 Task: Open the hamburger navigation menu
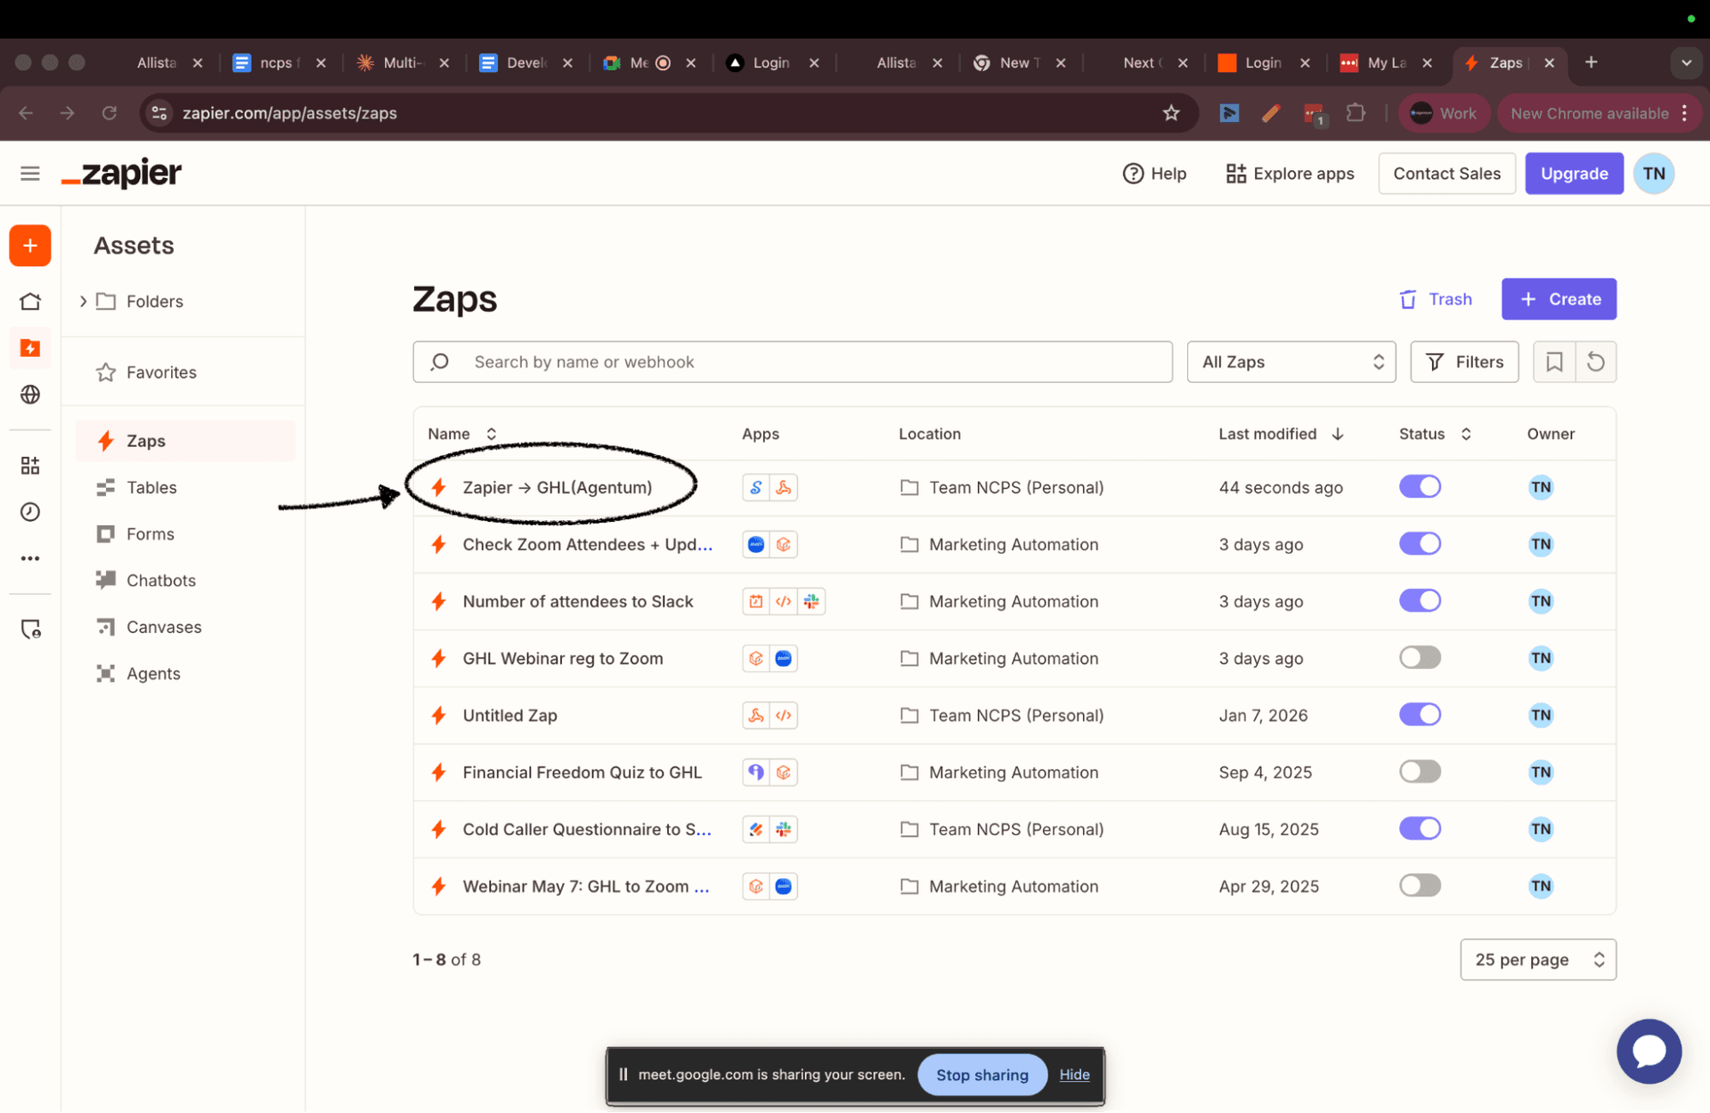point(30,174)
